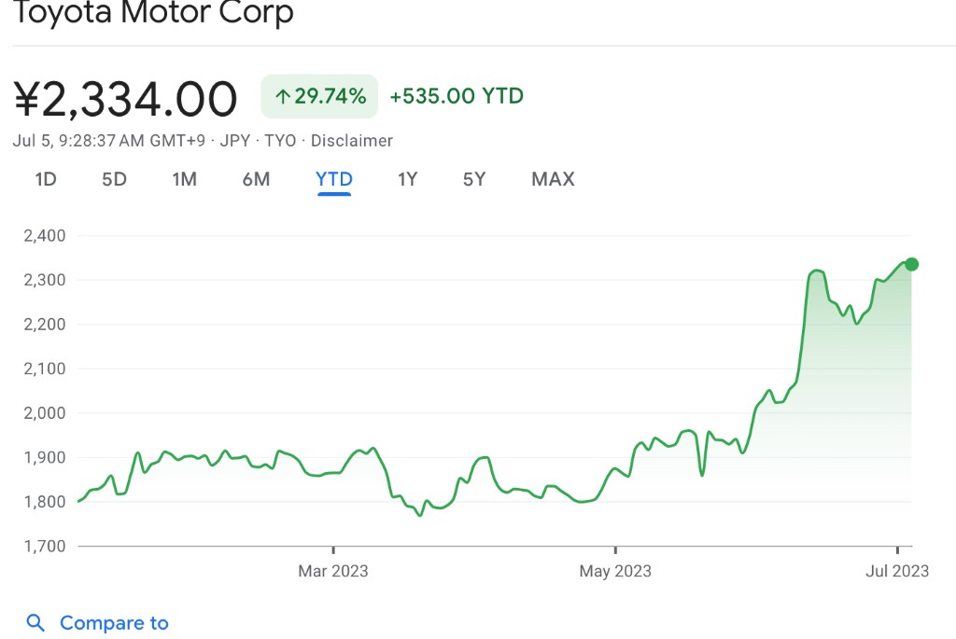Show the 5Y price range
956x639 pixels.
[474, 179]
